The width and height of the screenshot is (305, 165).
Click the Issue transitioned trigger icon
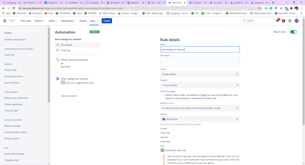pos(58,60)
